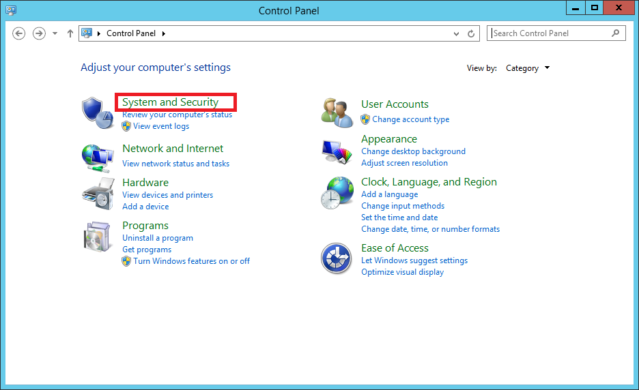Open System and Security category

click(170, 102)
